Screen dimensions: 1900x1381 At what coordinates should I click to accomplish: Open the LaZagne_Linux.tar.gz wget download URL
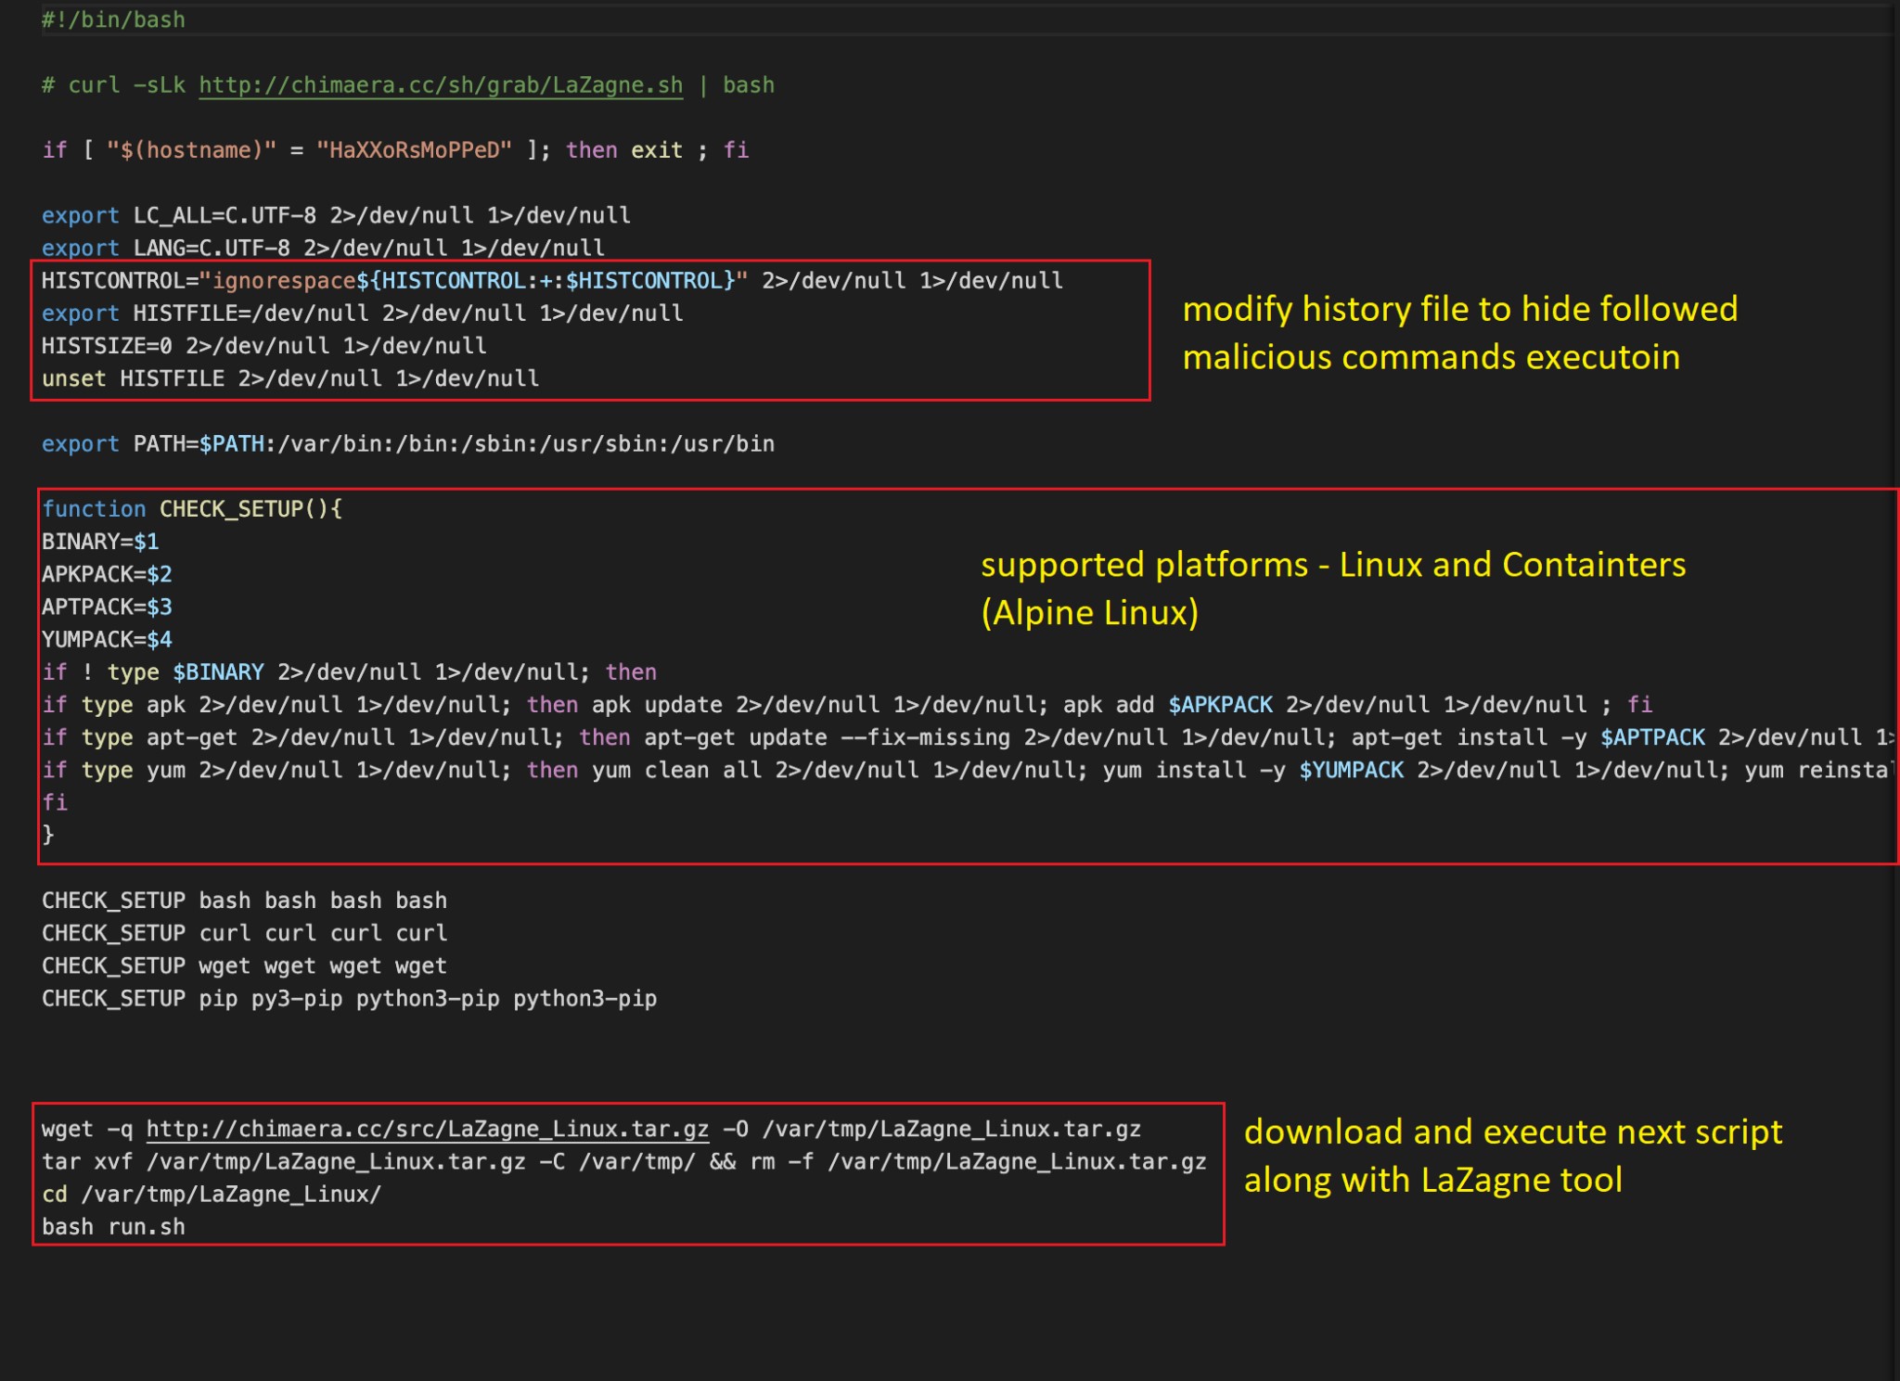click(427, 1129)
